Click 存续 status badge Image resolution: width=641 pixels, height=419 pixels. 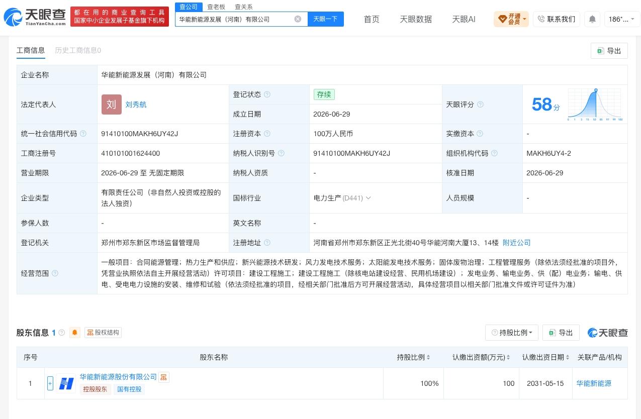click(x=324, y=94)
